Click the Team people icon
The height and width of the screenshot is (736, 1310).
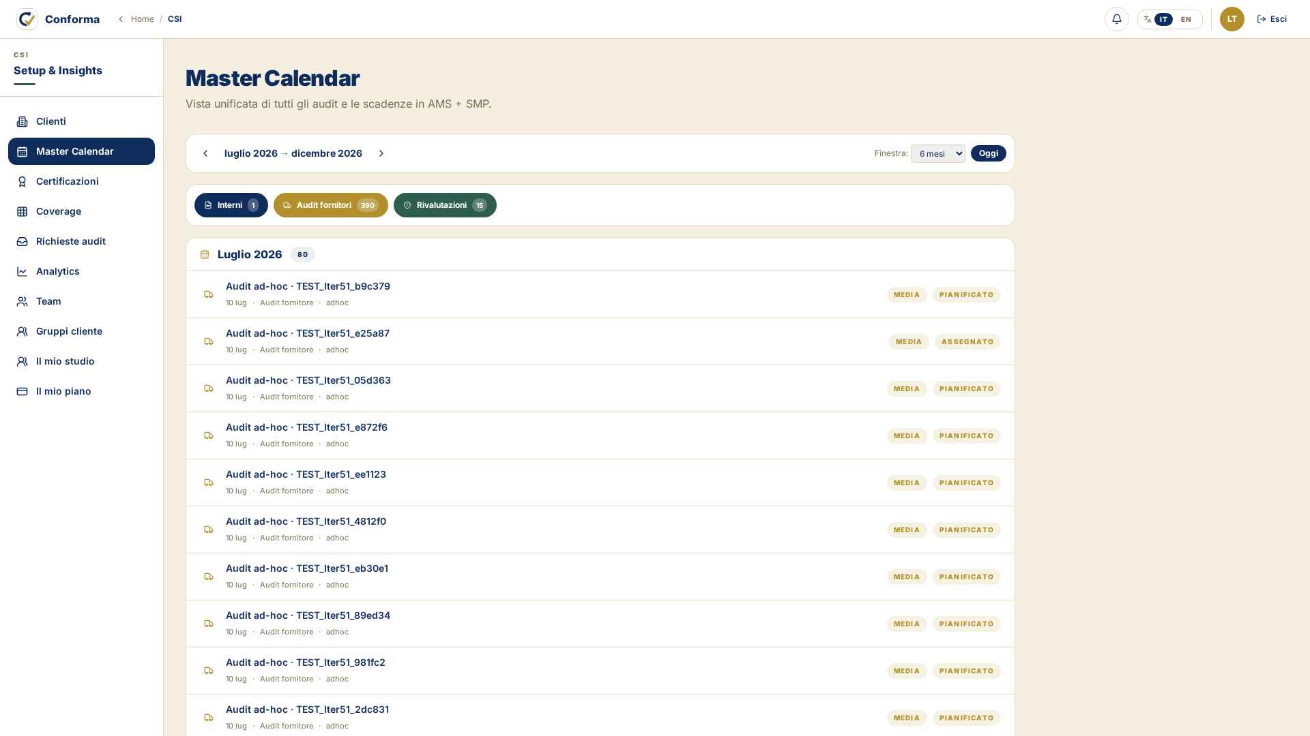pyautogui.click(x=22, y=301)
